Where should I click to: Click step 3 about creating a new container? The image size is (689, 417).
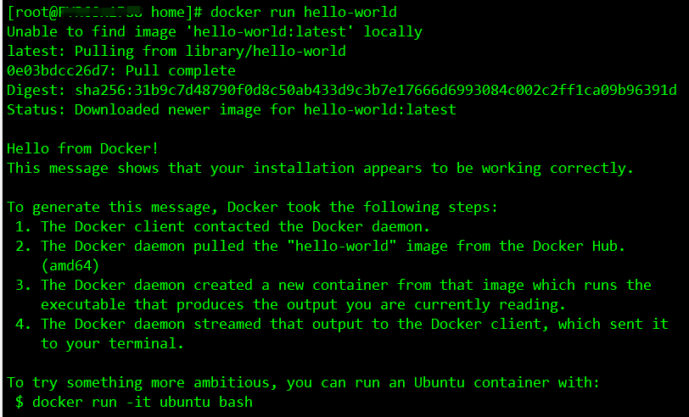click(333, 285)
